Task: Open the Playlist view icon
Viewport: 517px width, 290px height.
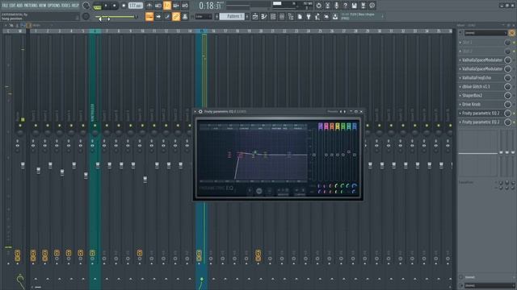Action: click(x=255, y=16)
